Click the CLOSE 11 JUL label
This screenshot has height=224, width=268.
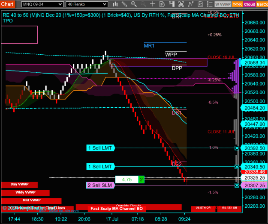coord(221,132)
